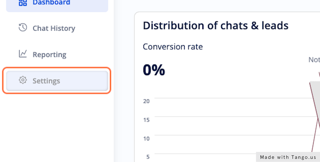320x162 pixels.
Task: Click the 'Conversion rate' label
Action: tap(173, 47)
